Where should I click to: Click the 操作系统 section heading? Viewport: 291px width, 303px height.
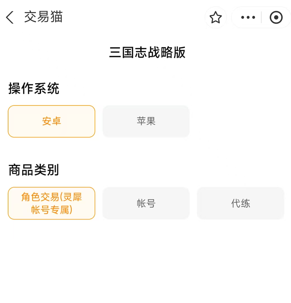(x=34, y=89)
